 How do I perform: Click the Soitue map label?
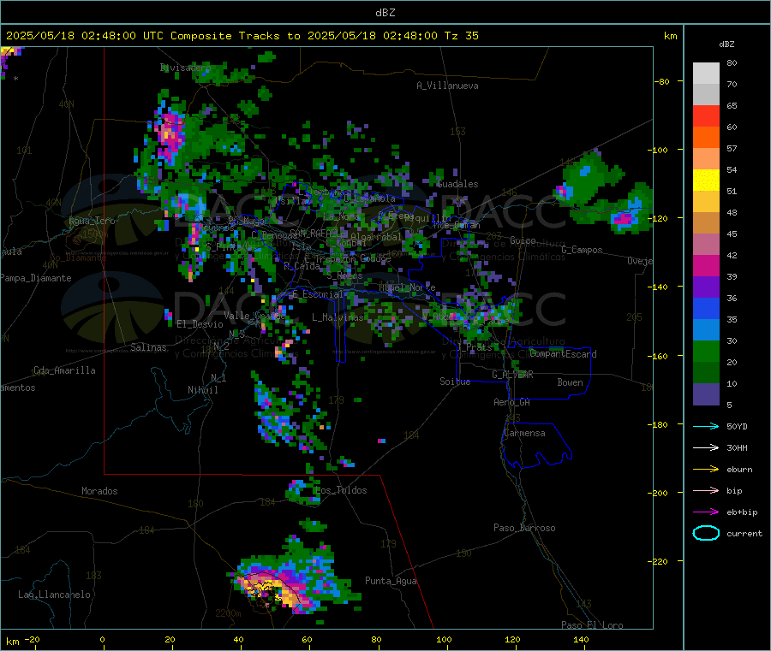click(455, 382)
